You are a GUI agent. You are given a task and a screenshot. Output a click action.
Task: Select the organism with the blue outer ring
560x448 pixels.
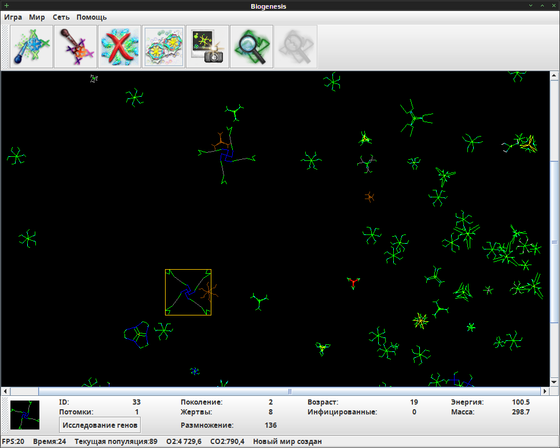pyautogui.click(x=137, y=335)
